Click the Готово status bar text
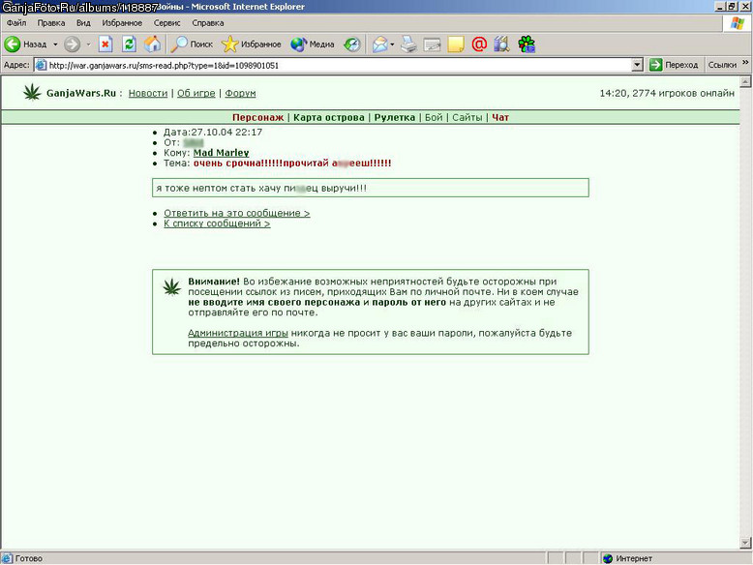The height and width of the screenshot is (565, 753). coord(29,559)
